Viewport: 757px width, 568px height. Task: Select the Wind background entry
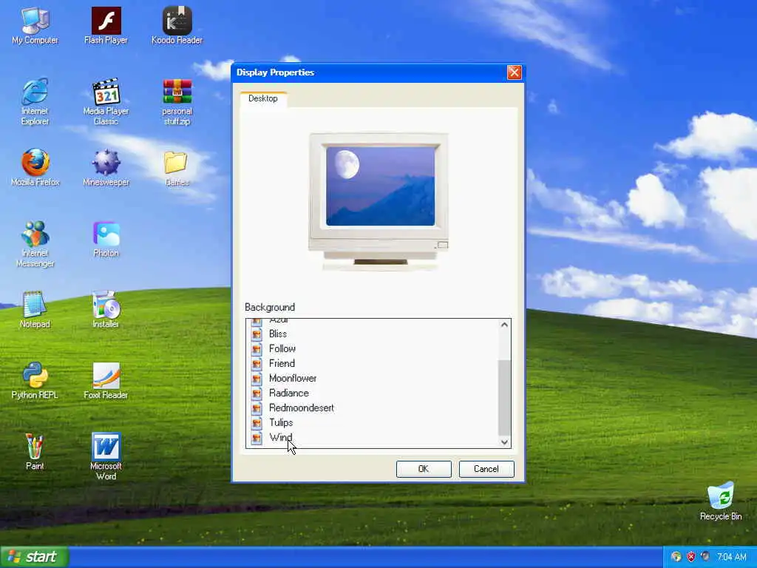(x=280, y=438)
